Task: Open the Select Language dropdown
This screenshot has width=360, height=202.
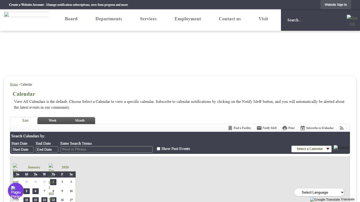Action: pyautogui.click(x=319, y=192)
